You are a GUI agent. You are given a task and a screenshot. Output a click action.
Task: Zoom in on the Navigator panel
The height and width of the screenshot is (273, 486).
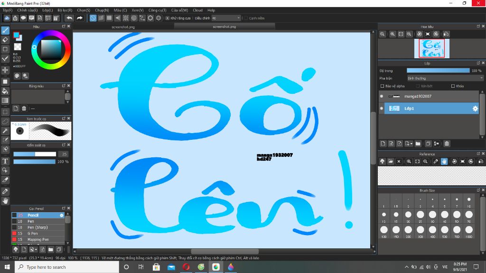click(393, 34)
